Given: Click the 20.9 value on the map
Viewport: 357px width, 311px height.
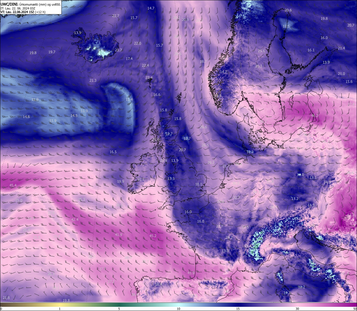Looking at the screenshot, I should coord(185,20).
